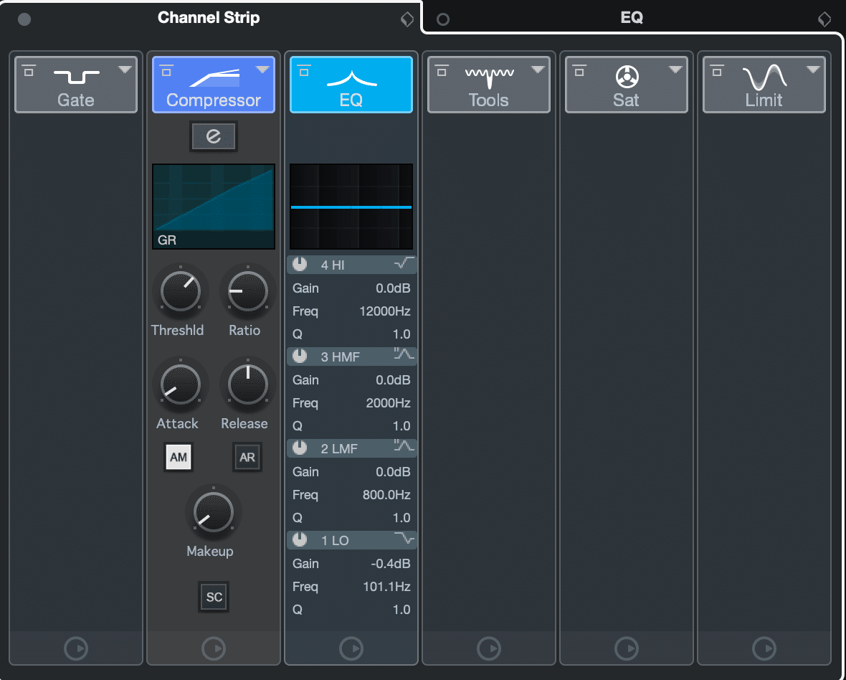Click the Ratio knob
846x680 pixels.
(x=247, y=292)
